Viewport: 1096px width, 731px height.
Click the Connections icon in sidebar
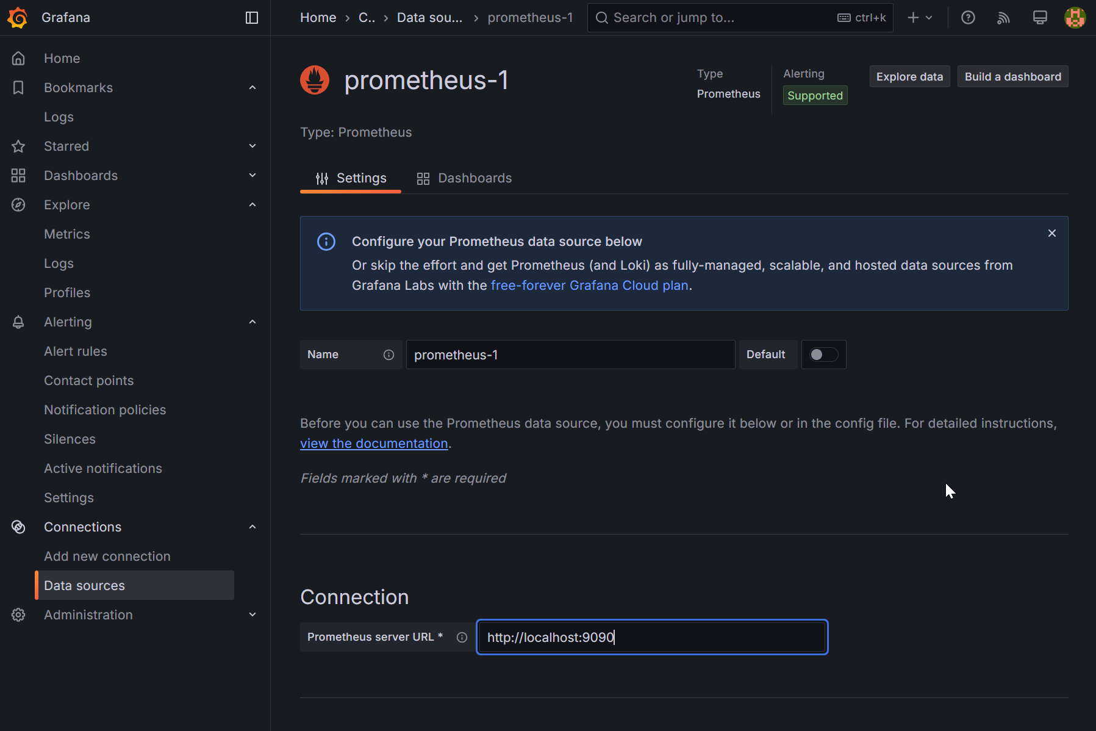tap(18, 527)
